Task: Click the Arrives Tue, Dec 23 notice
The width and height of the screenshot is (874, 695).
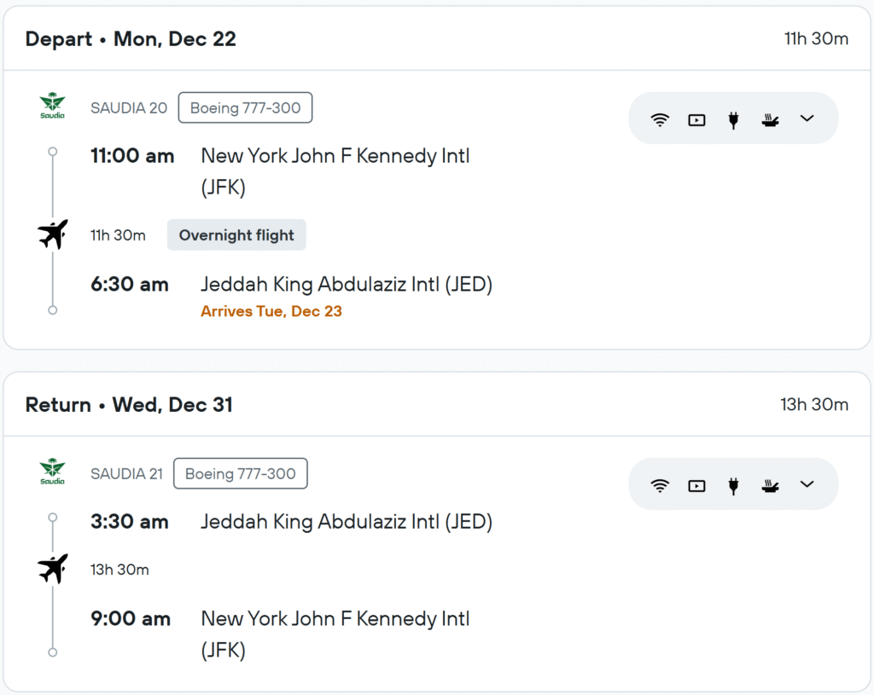Action: [x=271, y=311]
